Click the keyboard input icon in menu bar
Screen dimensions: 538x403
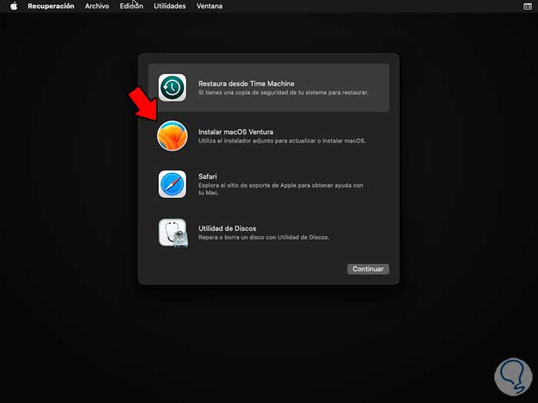(x=527, y=6)
